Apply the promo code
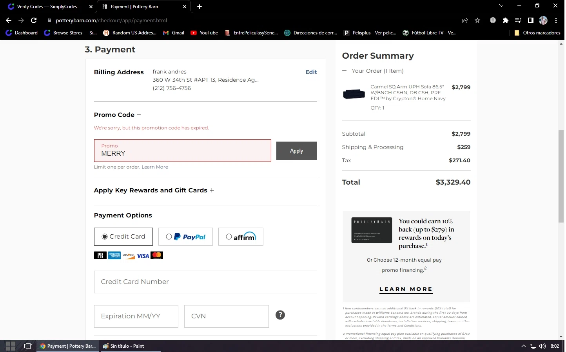This screenshot has width=566, height=352. [297, 151]
